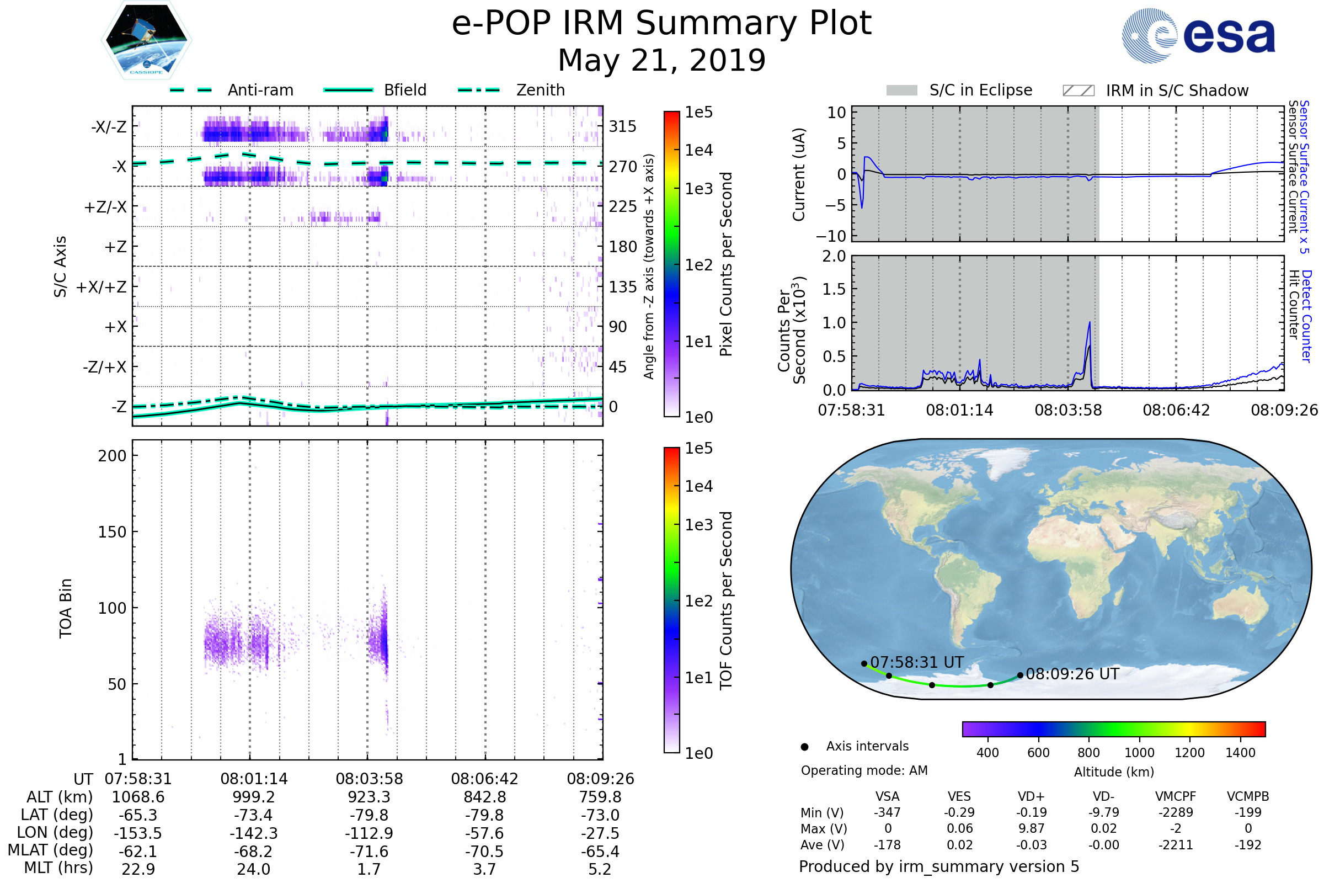Viewport: 1324px width, 883px height.
Task: Click the ESA logo
Action: tap(1198, 36)
